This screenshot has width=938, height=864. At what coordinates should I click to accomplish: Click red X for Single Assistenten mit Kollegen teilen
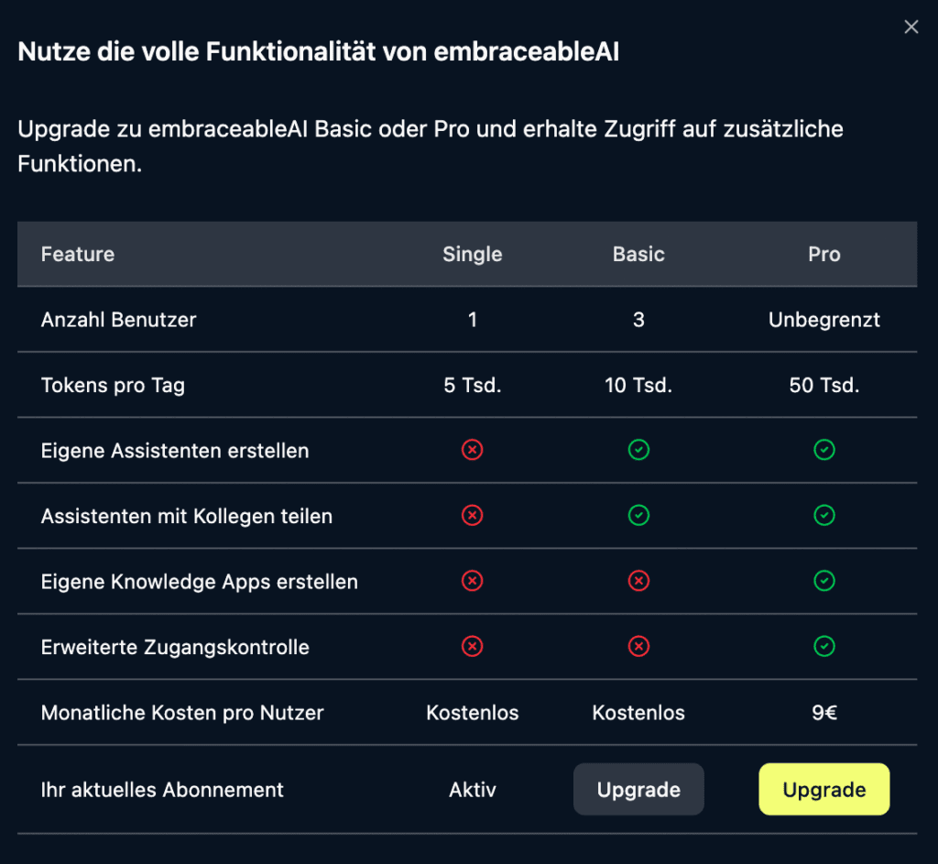(x=473, y=516)
